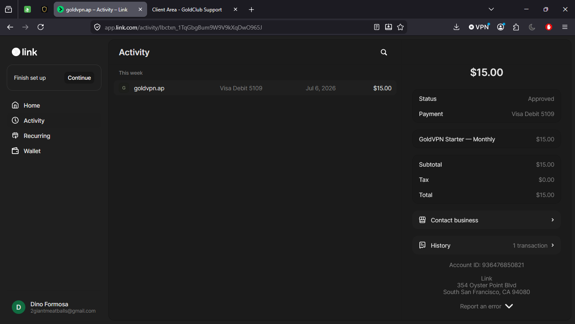This screenshot has width=575, height=324.
Task: Click the Contact business storefront icon
Action: [x=422, y=220]
